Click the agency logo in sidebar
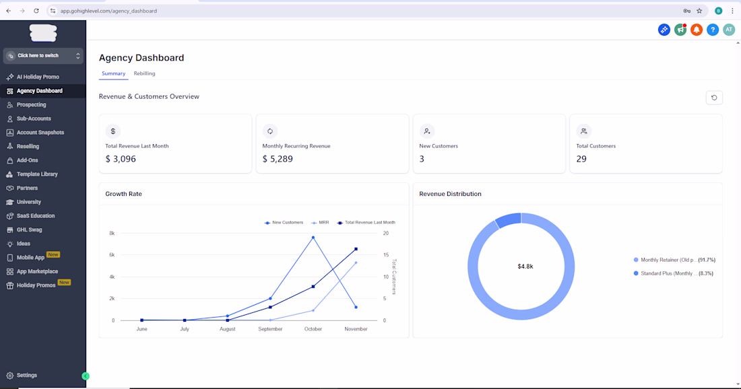This screenshot has height=389, width=741. [43, 33]
